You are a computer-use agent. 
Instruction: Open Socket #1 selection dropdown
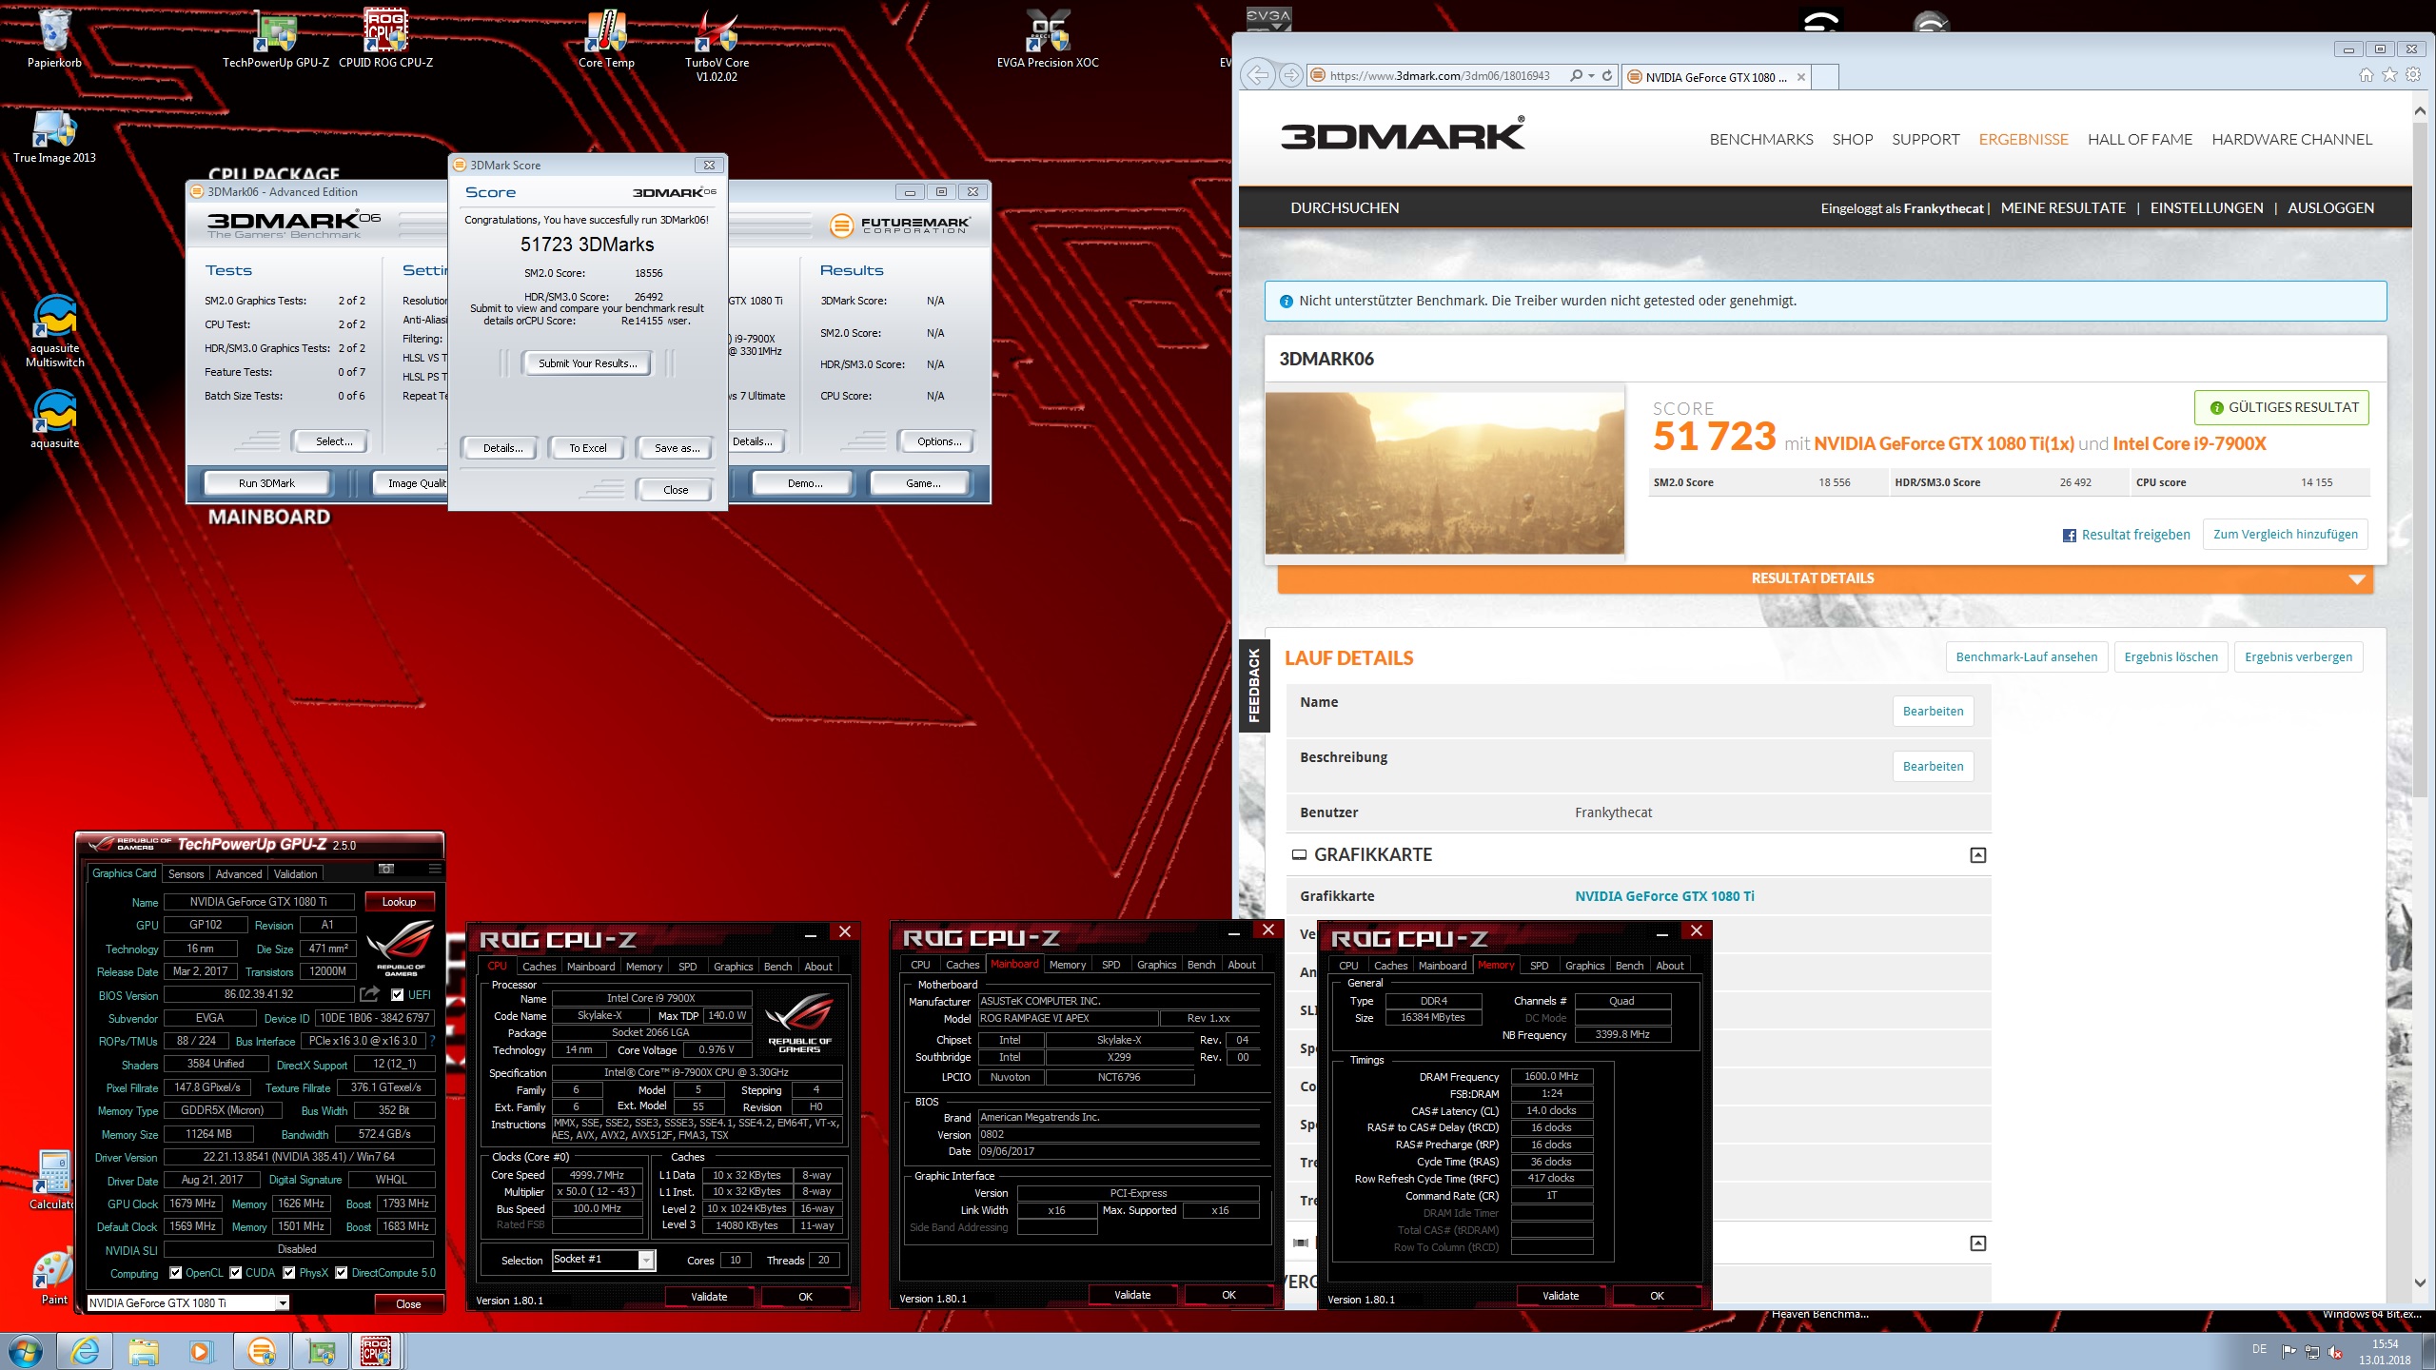tap(646, 1260)
